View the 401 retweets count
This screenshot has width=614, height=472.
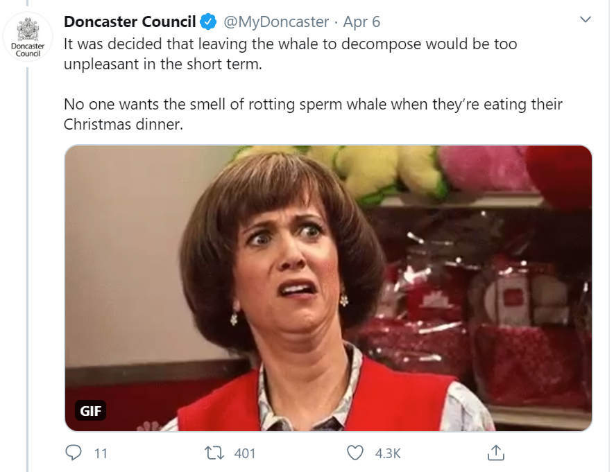click(245, 453)
